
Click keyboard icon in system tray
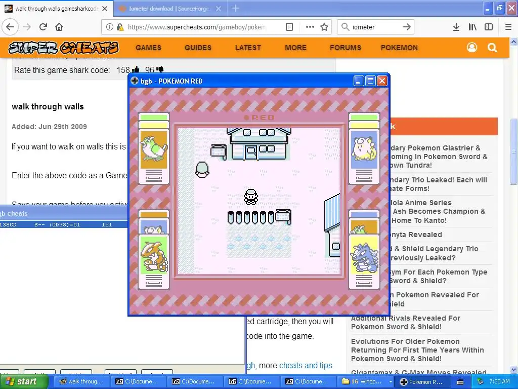(460, 382)
